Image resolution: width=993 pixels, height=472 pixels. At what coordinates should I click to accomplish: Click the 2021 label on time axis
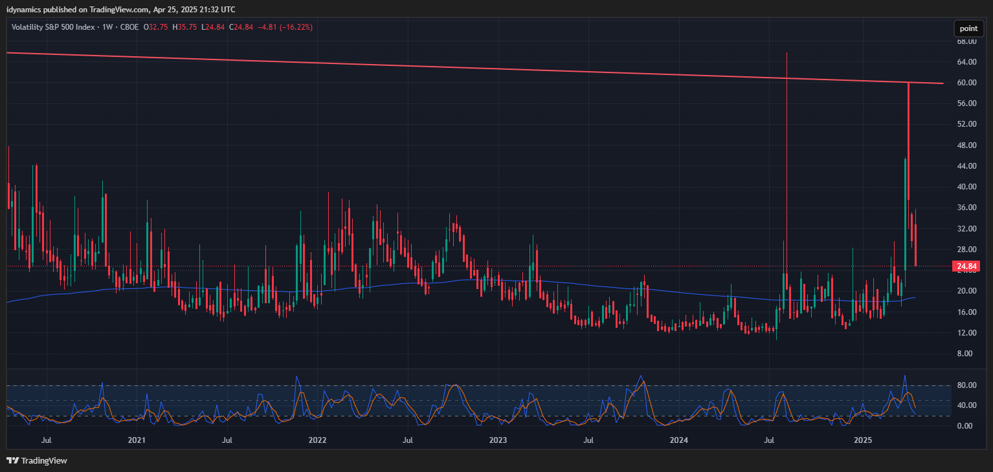point(137,440)
